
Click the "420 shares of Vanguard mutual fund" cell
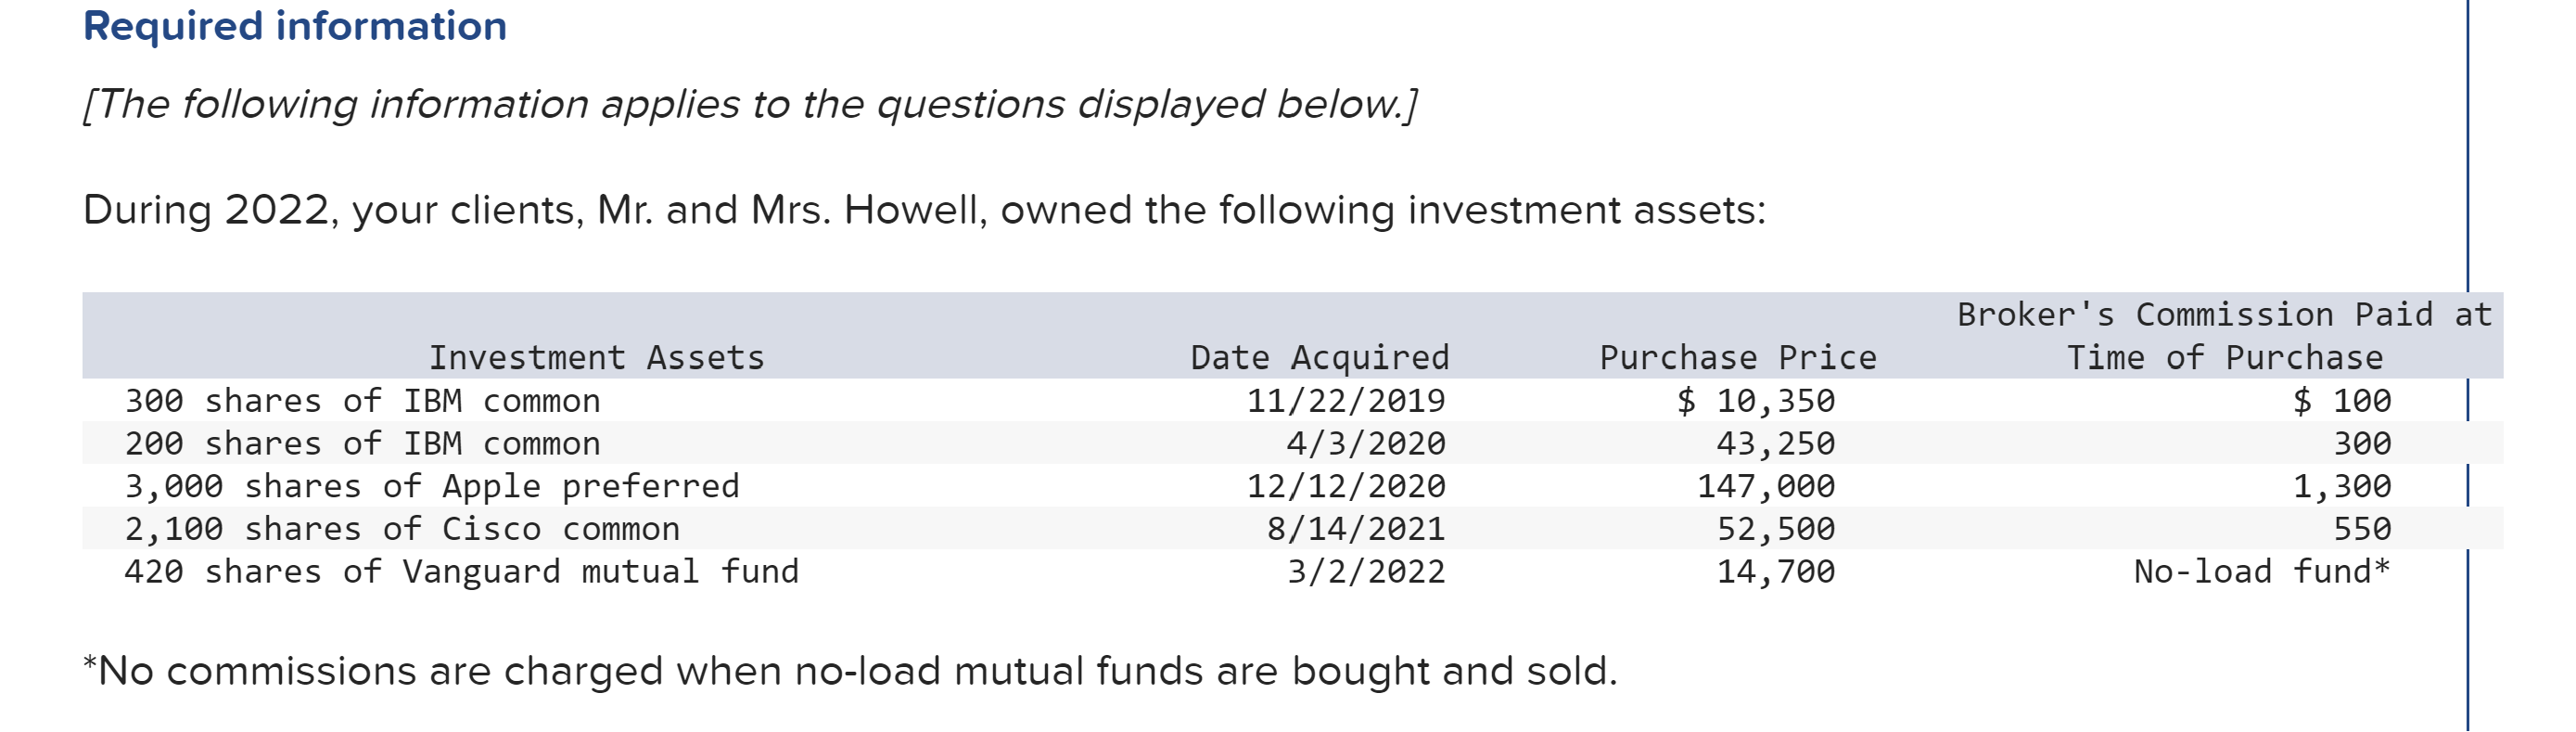[x=461, y=572]
